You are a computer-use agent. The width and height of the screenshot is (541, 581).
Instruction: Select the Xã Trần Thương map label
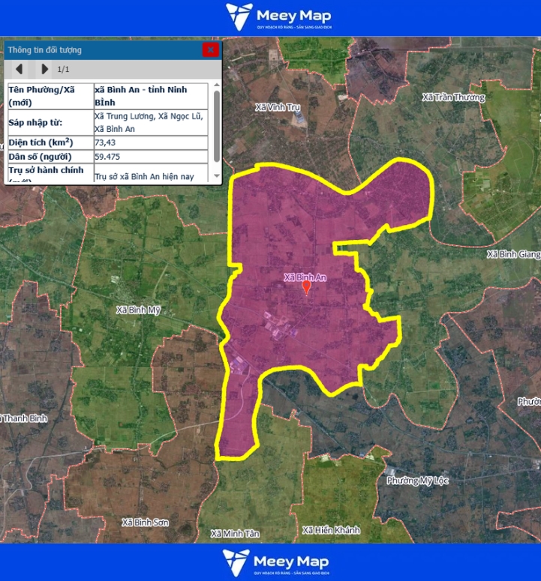coord(453,97)
